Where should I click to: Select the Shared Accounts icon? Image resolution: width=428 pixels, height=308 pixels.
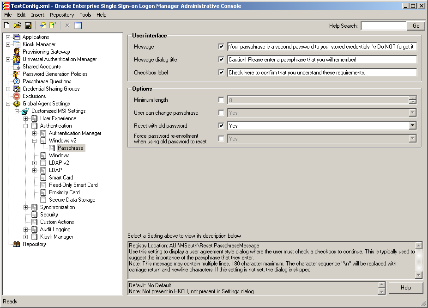click(x=16, y=67)
